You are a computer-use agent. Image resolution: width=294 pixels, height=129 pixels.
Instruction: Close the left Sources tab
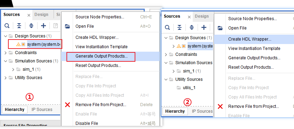click(x=29, y=15)
